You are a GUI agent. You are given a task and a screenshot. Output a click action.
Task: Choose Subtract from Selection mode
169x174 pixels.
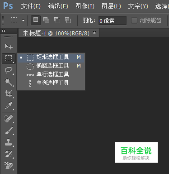[57, 20]
